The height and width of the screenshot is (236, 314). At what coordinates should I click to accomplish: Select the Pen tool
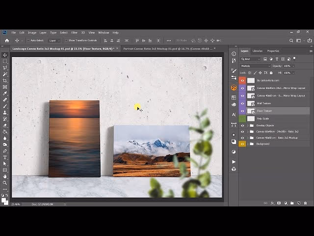5,151
